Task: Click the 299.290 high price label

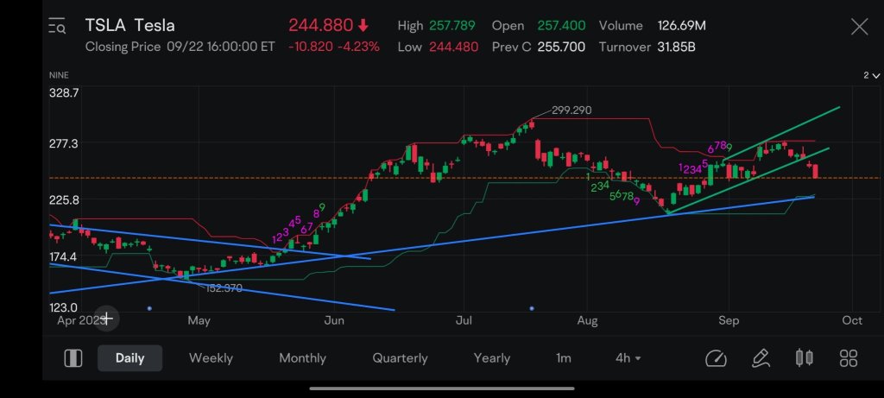Action: coord(571,111)
